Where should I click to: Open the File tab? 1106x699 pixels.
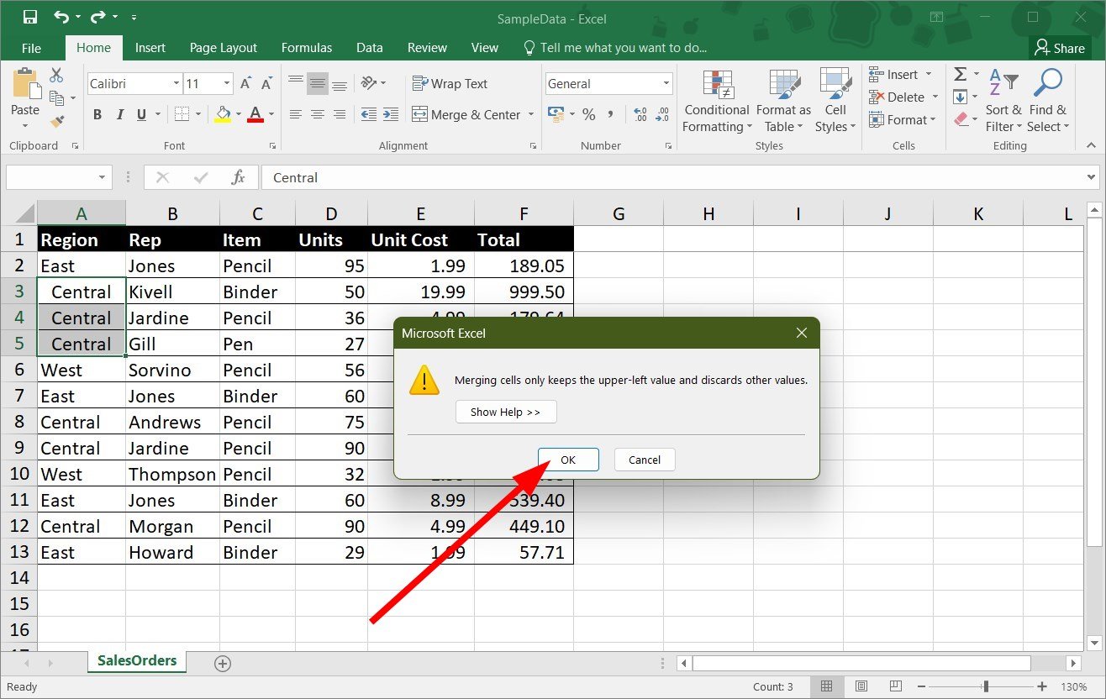[31, 48]
